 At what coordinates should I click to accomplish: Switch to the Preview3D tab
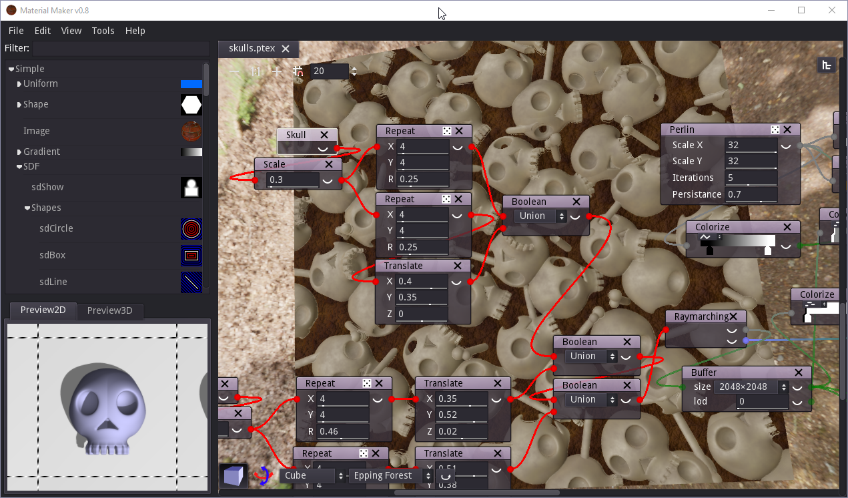pos(109,310)
